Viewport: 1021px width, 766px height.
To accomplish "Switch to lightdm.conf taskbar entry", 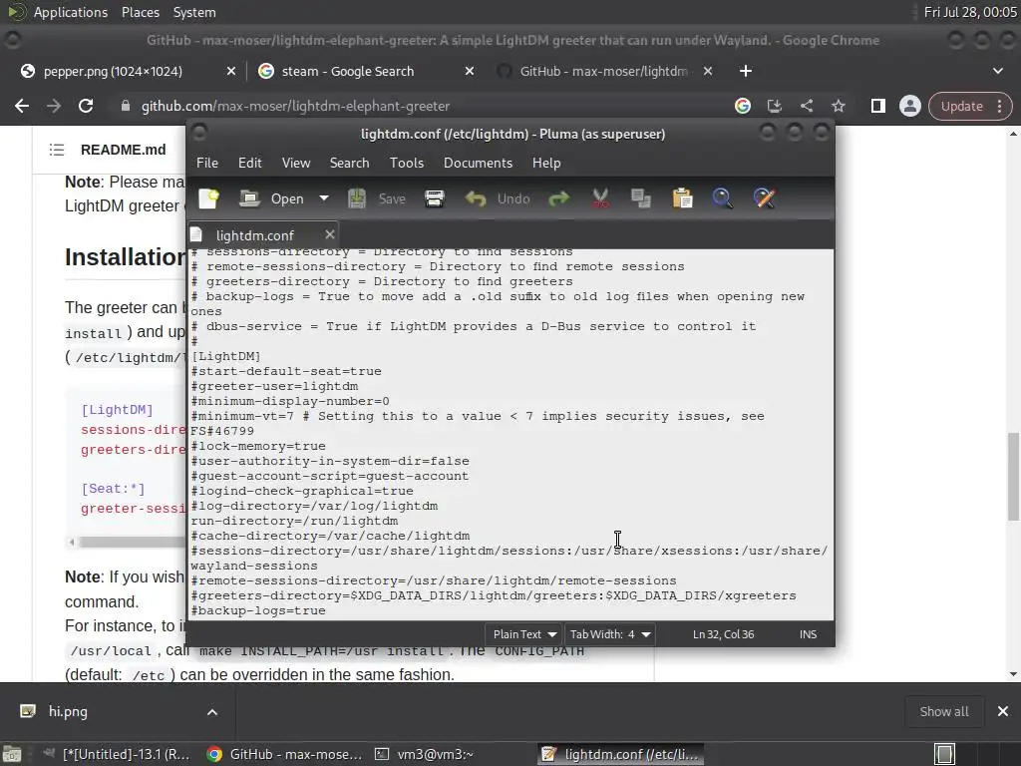I will point(620,754).
